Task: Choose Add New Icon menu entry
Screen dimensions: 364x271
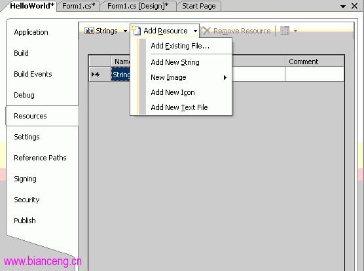Action: 181,92
